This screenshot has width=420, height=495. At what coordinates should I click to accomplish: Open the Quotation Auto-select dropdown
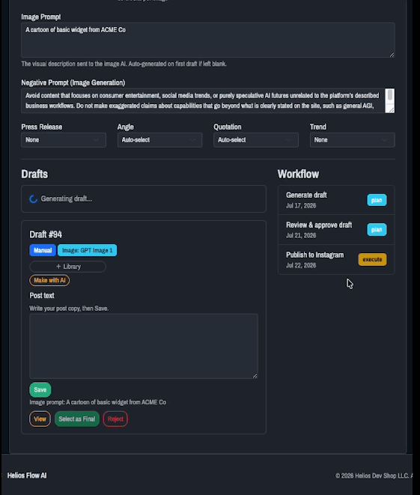point(256,140)
